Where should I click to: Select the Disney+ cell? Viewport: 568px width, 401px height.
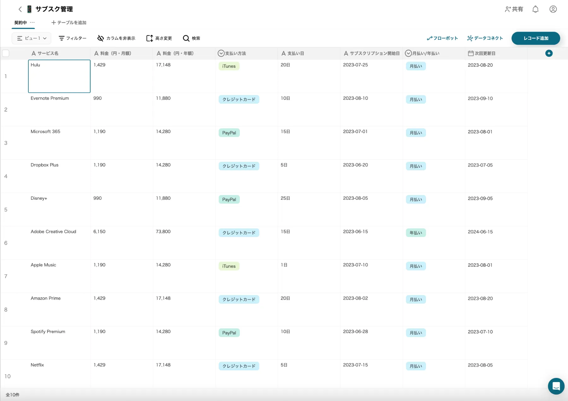59,210
